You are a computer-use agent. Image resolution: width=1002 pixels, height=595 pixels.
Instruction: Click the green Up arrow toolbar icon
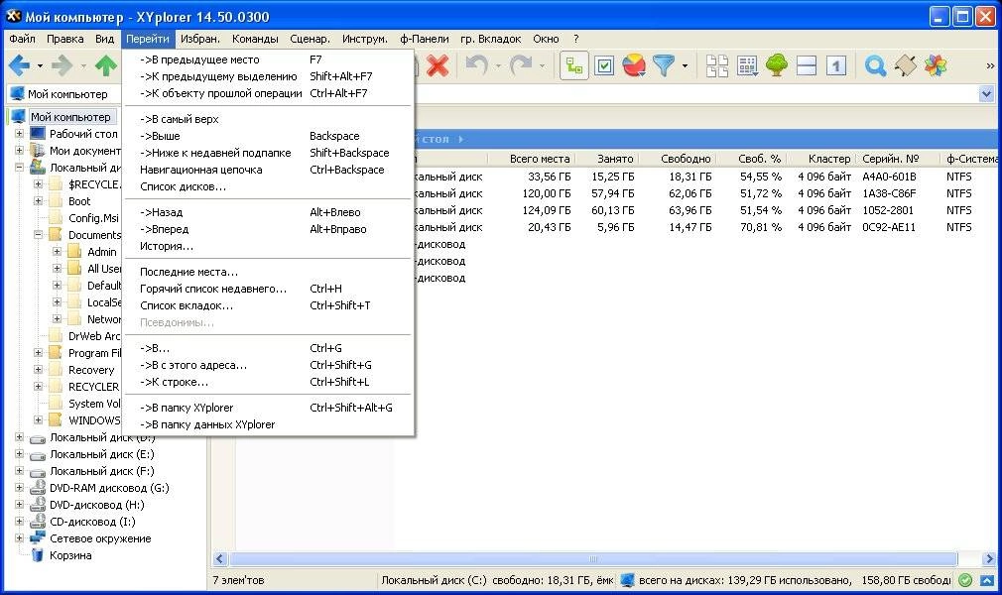pos(106,65)
